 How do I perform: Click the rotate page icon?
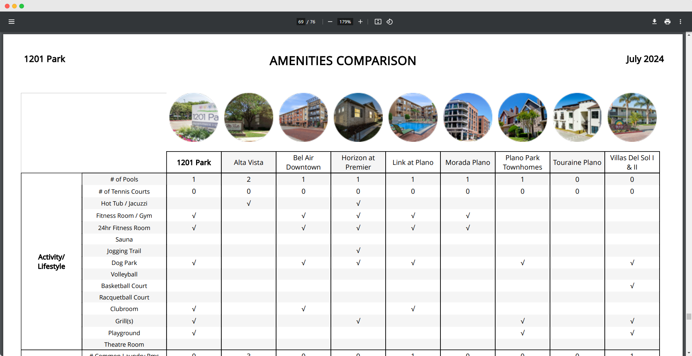(390, 22)
